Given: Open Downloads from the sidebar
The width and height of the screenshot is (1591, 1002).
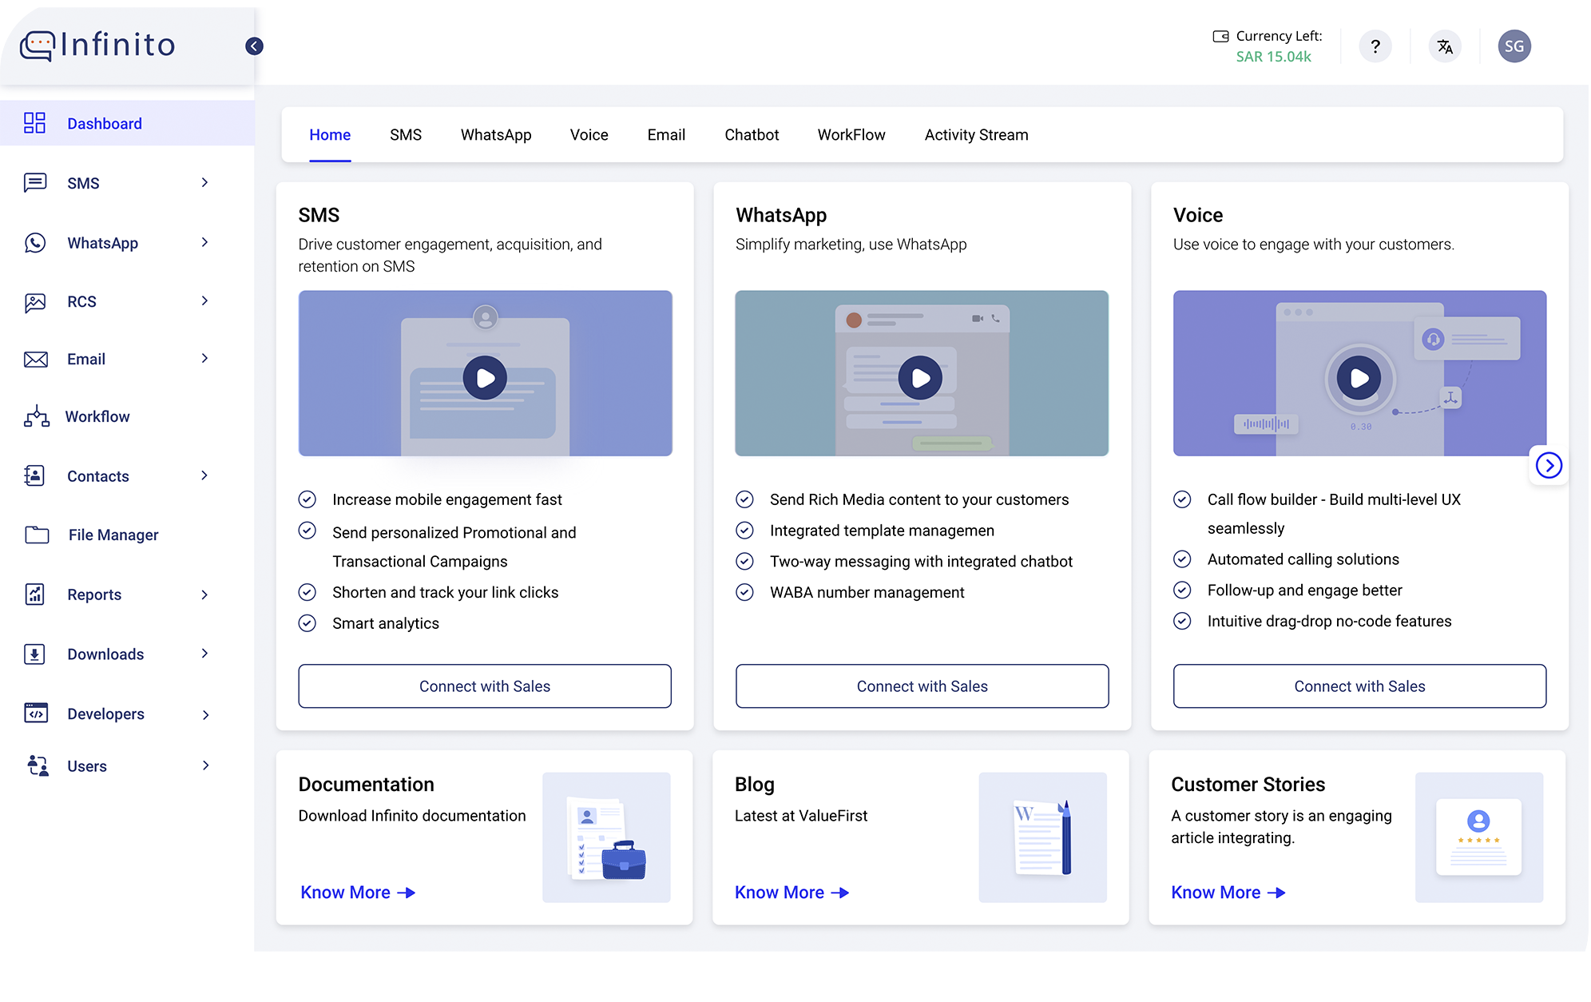Looking at the screenshot, I should [x=35, y=654].
